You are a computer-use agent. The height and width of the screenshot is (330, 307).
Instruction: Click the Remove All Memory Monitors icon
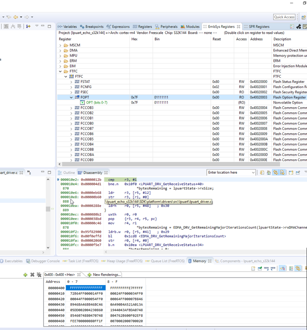tap(39, 275)
